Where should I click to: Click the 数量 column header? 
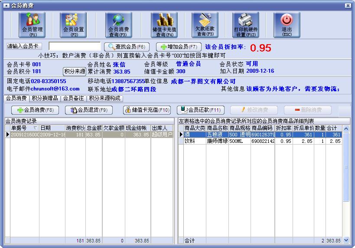[x=320, y=128]
